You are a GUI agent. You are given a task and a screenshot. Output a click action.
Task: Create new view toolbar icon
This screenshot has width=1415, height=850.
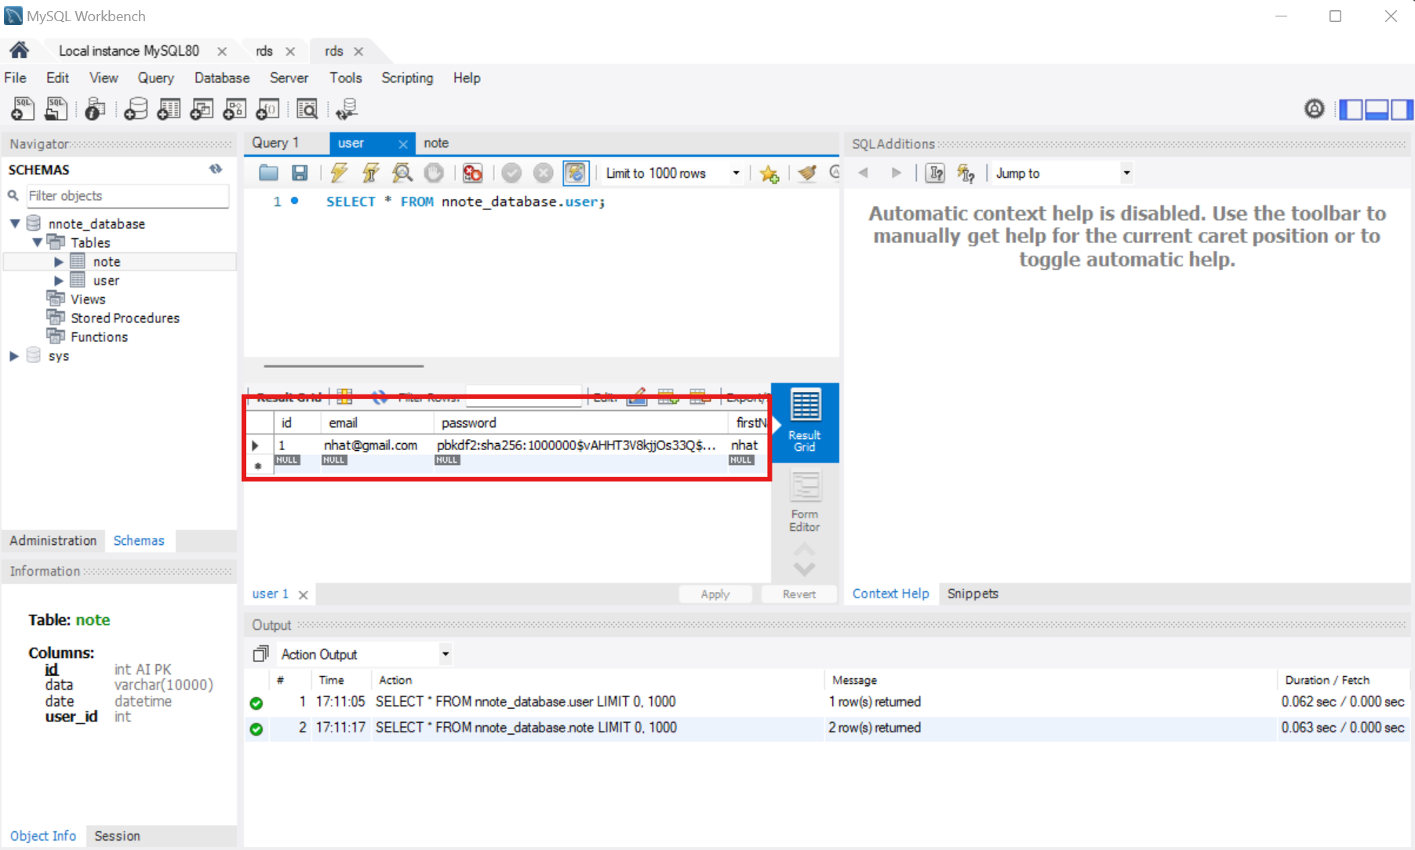tap(202, 108)
